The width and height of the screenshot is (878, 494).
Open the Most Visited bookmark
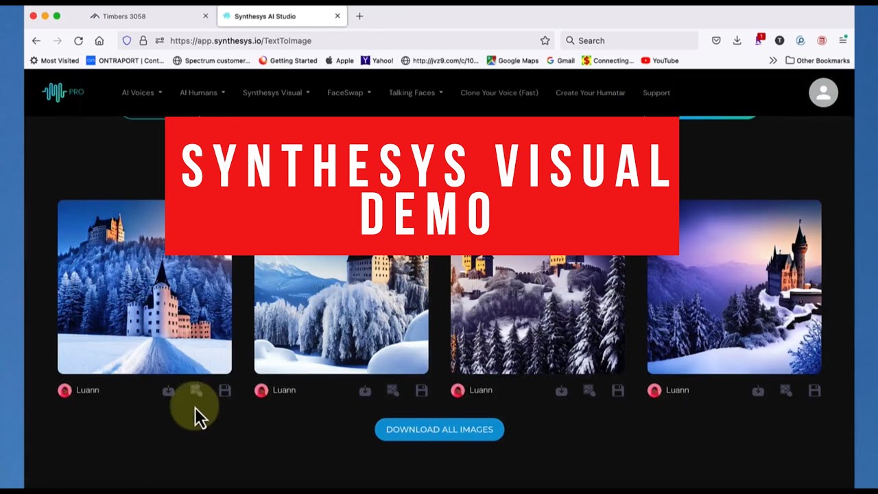tap(54, 60)
